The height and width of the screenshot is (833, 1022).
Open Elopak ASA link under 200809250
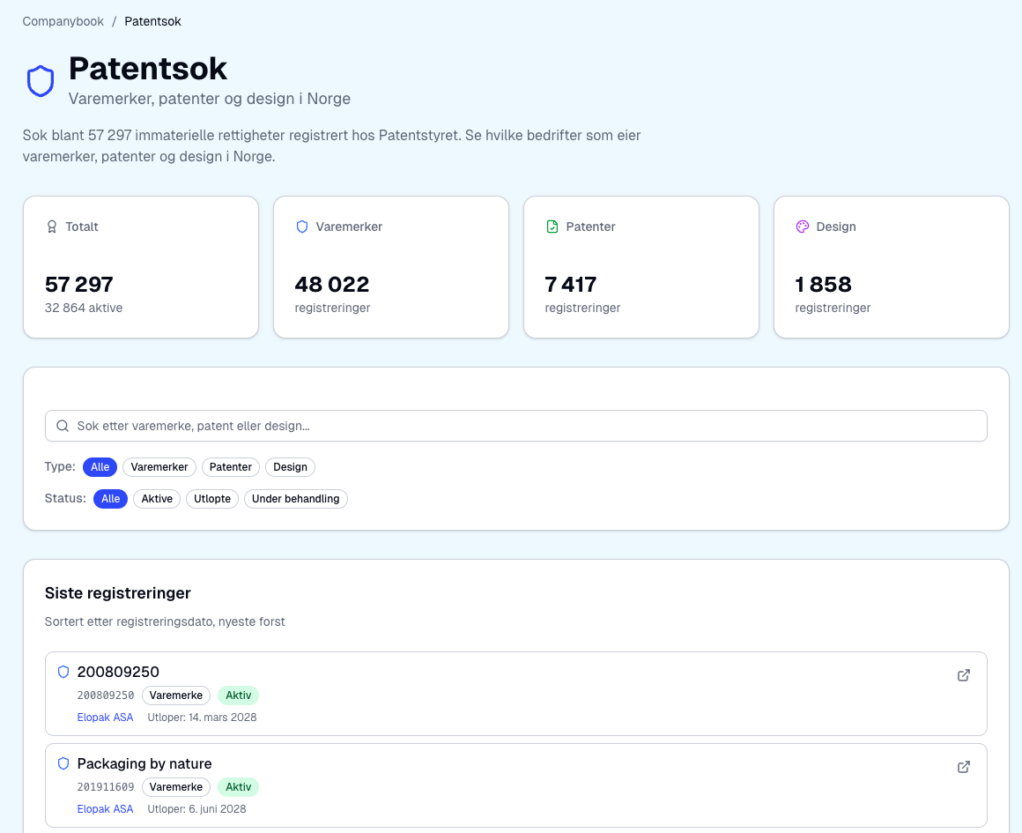[x=106, y=718]
